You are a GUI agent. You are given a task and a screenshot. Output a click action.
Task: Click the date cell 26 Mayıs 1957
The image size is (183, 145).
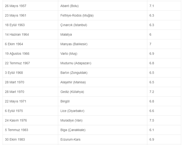point(16,6)
